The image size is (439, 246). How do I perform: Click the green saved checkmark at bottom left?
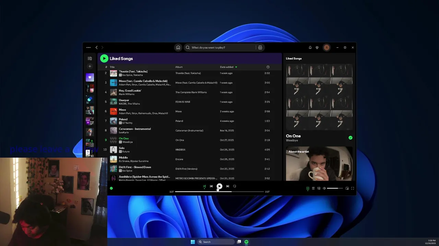[x=111, y=188]
